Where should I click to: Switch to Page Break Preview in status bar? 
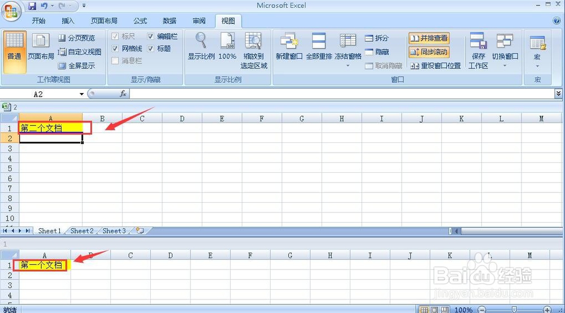(x=445, y=310)
